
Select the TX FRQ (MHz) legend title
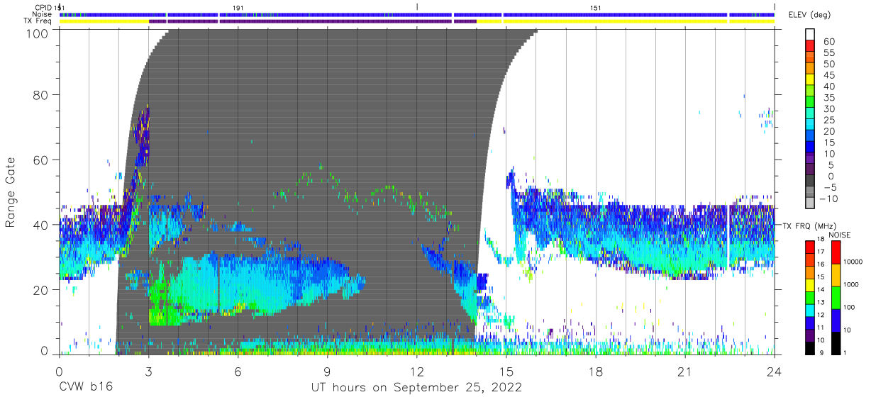[x=809, y=225]
